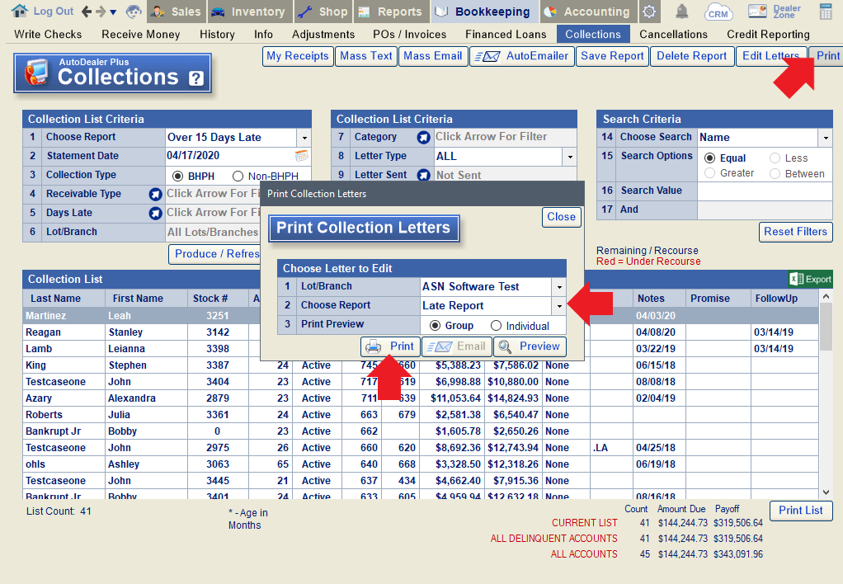Click the Search Value input field
This screenshot has width=843, height=584.
[765, 191]
